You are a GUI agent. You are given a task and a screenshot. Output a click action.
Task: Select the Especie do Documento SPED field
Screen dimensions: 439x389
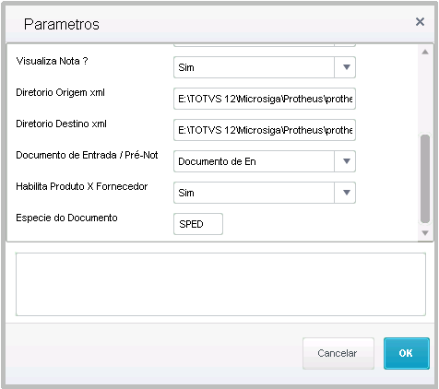click(x=198, y=224)
